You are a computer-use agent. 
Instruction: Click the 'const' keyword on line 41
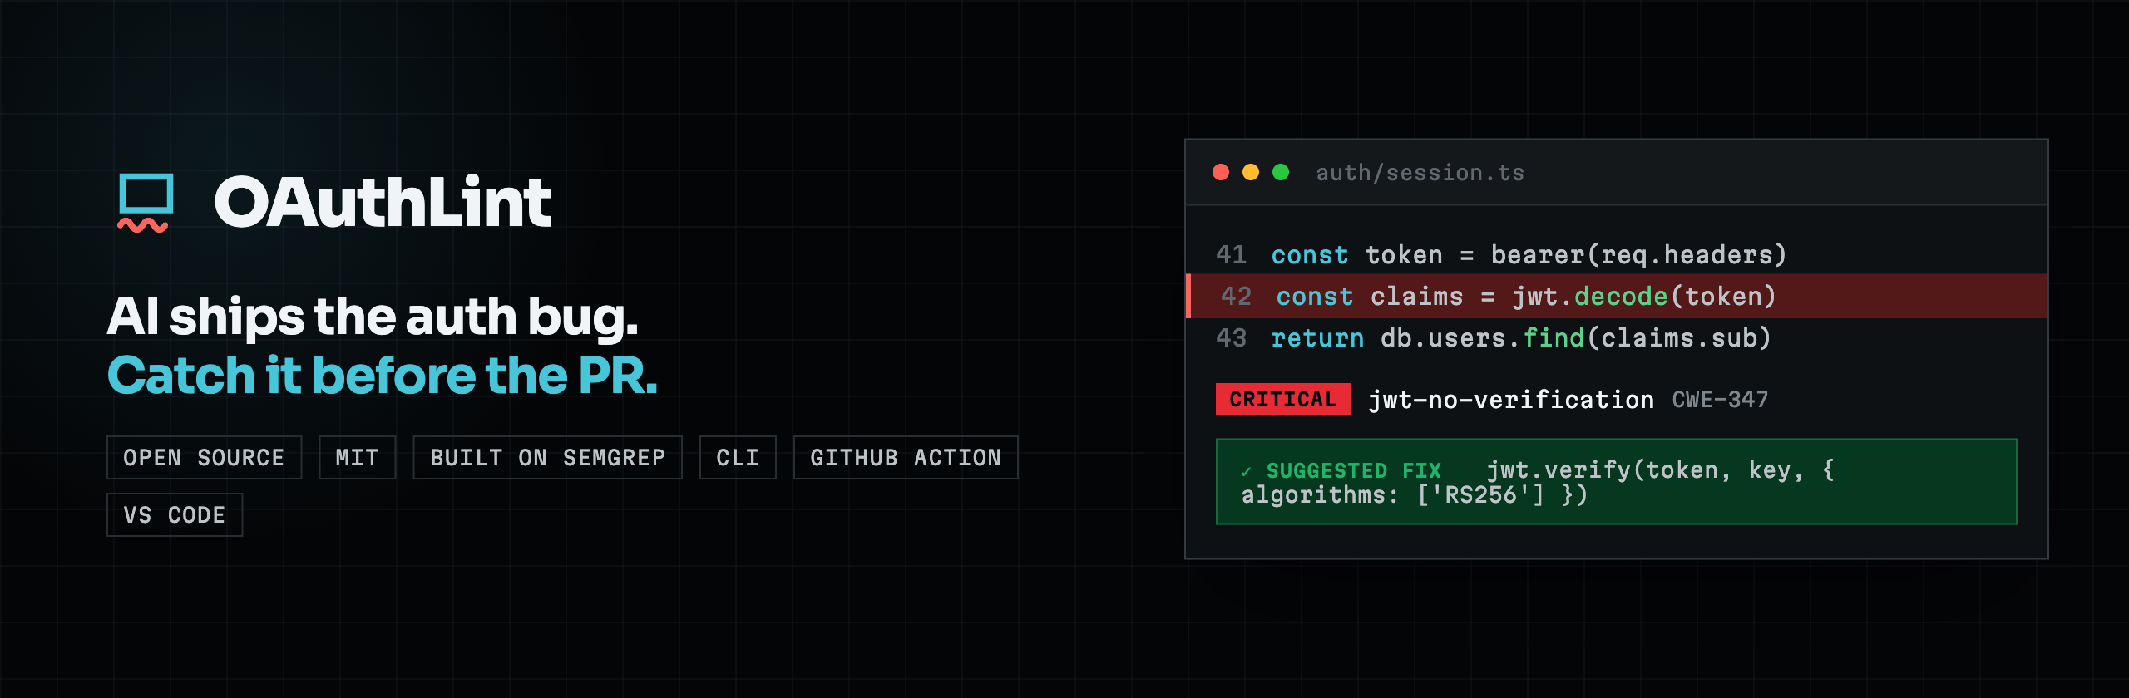[x=1310, y=255]
